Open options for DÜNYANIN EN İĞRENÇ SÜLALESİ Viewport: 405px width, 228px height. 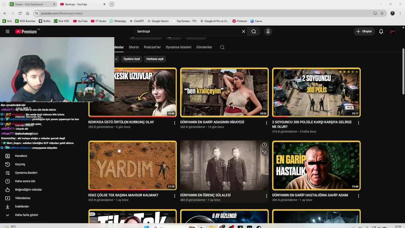click(266, 196)
